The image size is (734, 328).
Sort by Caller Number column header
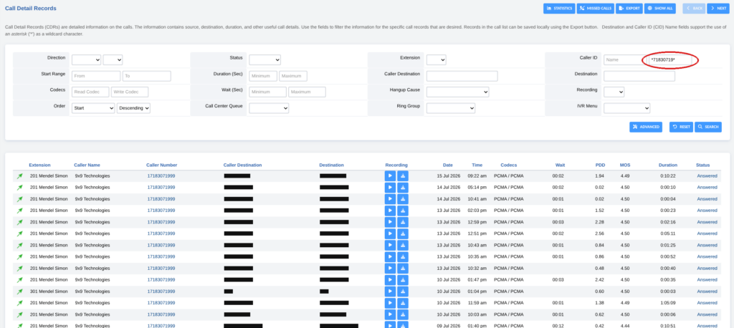point(161,165)
